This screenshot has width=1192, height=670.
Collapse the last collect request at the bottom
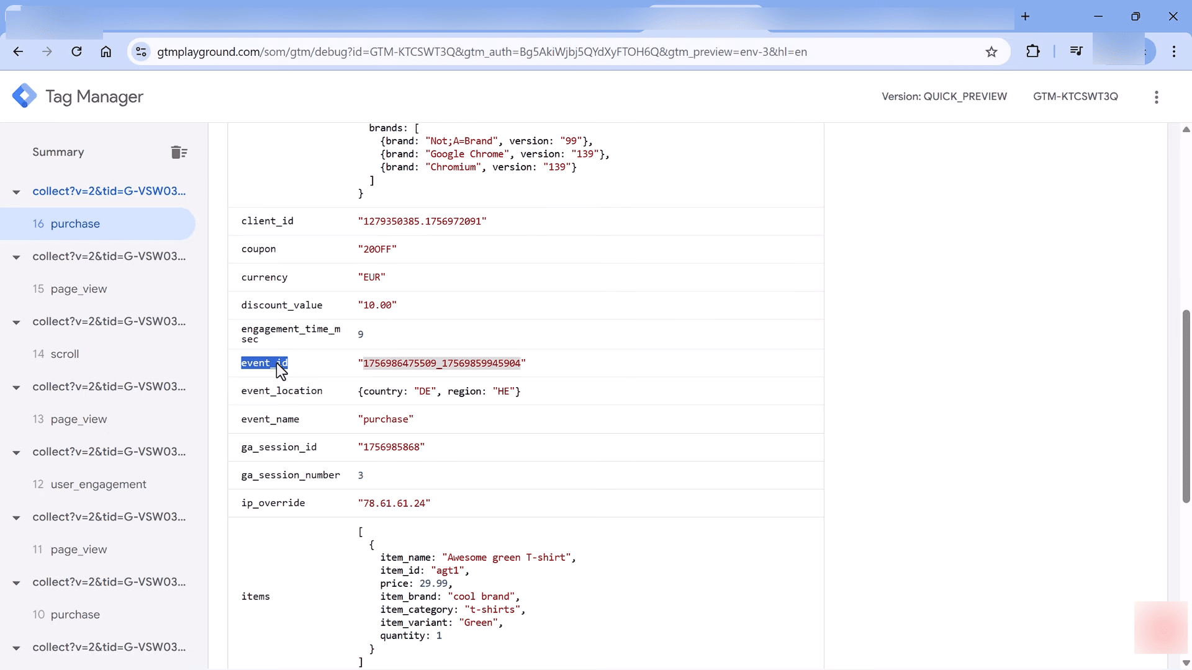[x=16, y=648]
